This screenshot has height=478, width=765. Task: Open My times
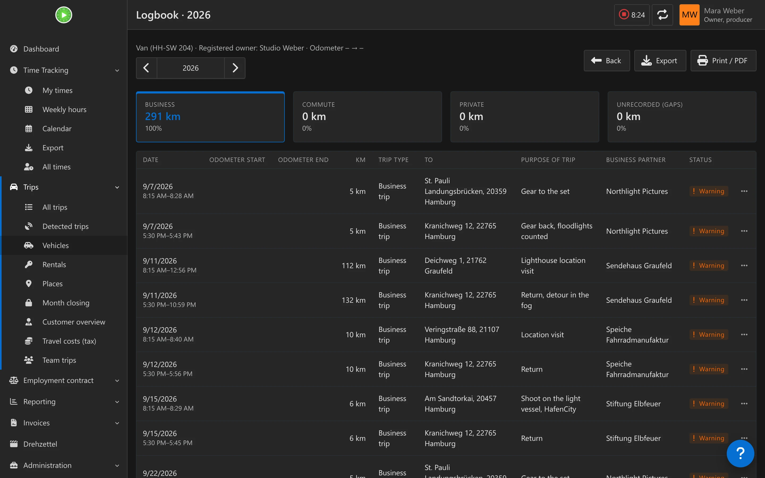[x=63, y=90]
